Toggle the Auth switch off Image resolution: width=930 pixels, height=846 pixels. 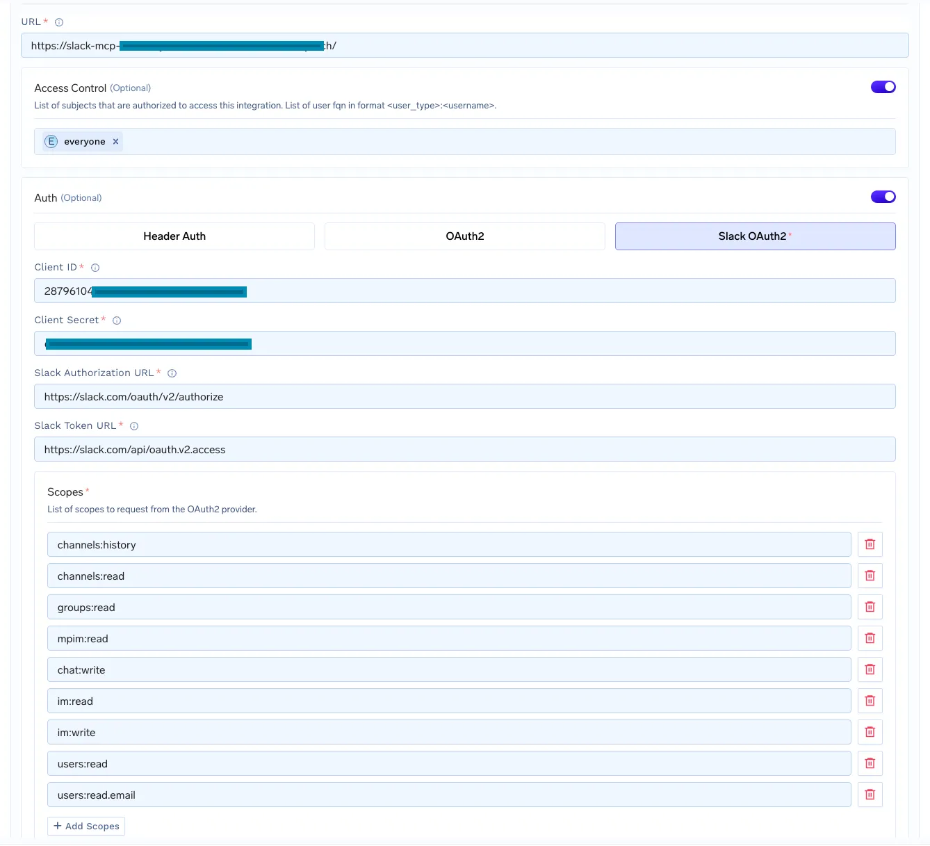(883, 197)
